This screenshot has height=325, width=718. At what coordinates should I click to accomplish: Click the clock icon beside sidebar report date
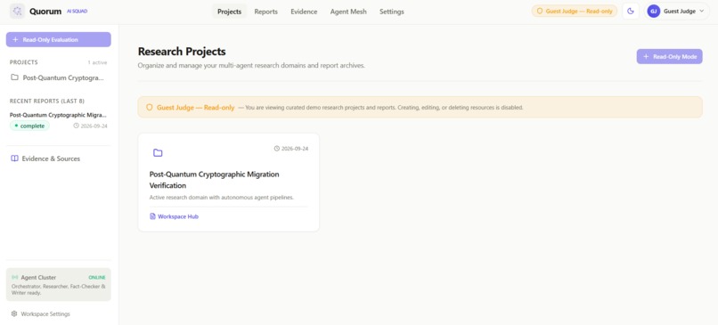point(76,126)
